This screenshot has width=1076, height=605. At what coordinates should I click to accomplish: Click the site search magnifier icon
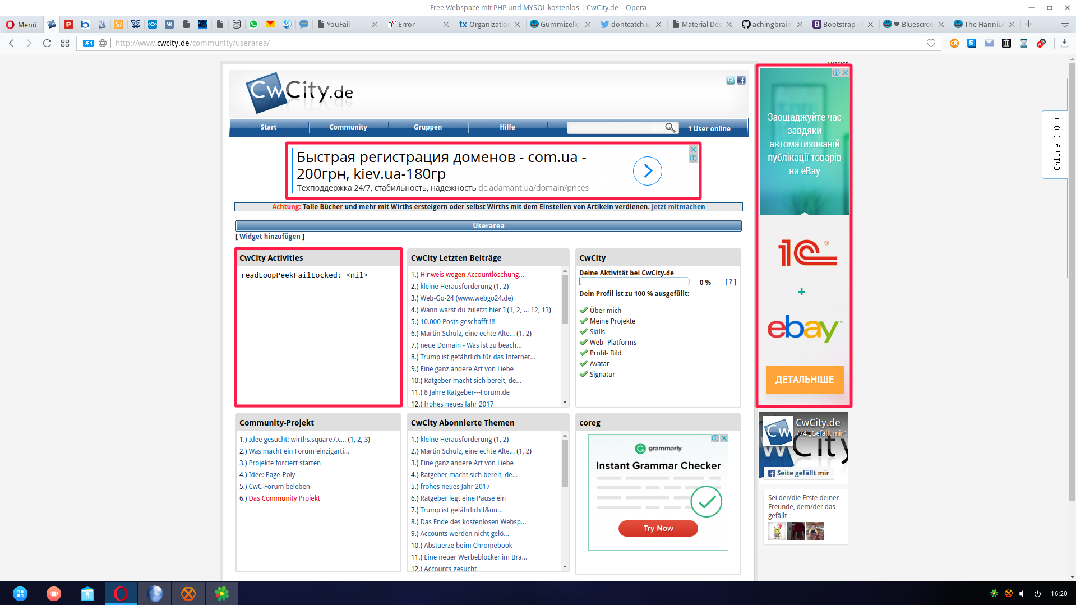670,128
